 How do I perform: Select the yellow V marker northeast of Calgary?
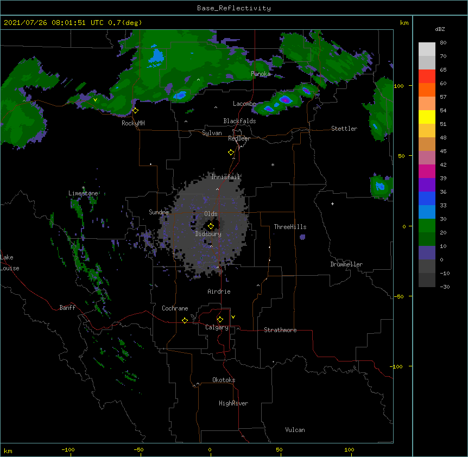233,317
